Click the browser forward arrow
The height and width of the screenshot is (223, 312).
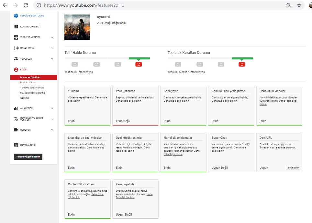point(16,5)
